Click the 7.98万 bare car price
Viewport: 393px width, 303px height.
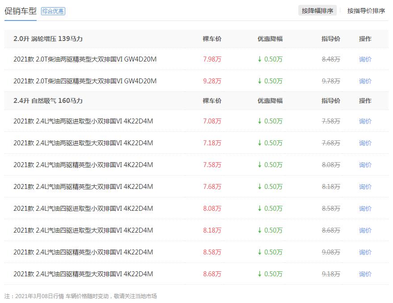coord(212,59)
